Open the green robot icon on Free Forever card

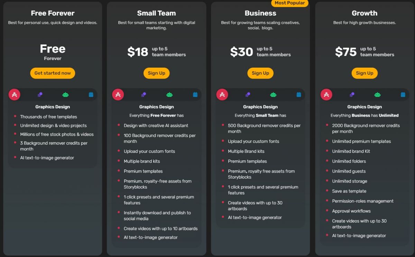(65, 94)
